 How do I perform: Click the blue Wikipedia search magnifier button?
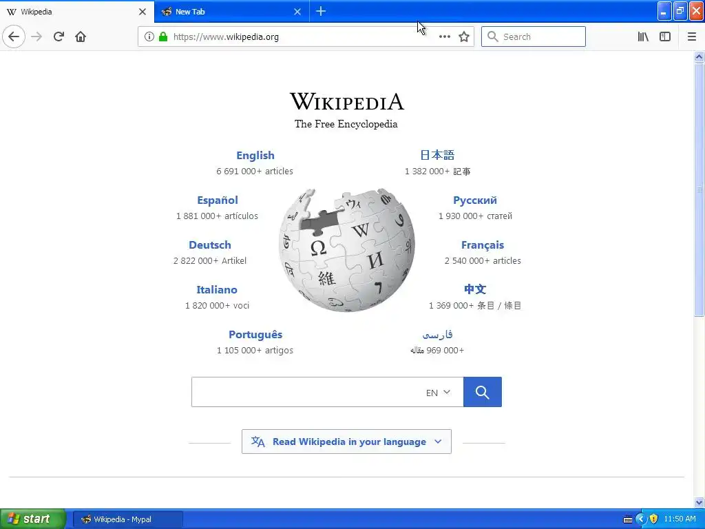tap(483, 392)
